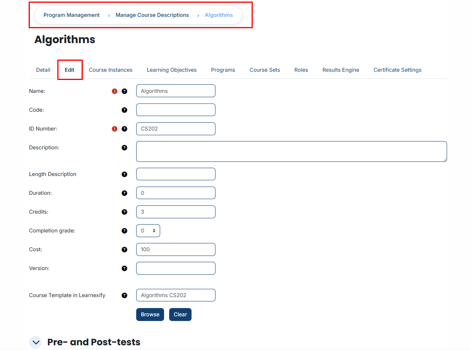Click the Duration input field

[x=176, y=193]
